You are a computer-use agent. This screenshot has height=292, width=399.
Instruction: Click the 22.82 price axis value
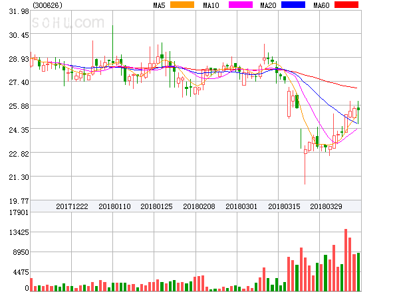tap(19, 154)
